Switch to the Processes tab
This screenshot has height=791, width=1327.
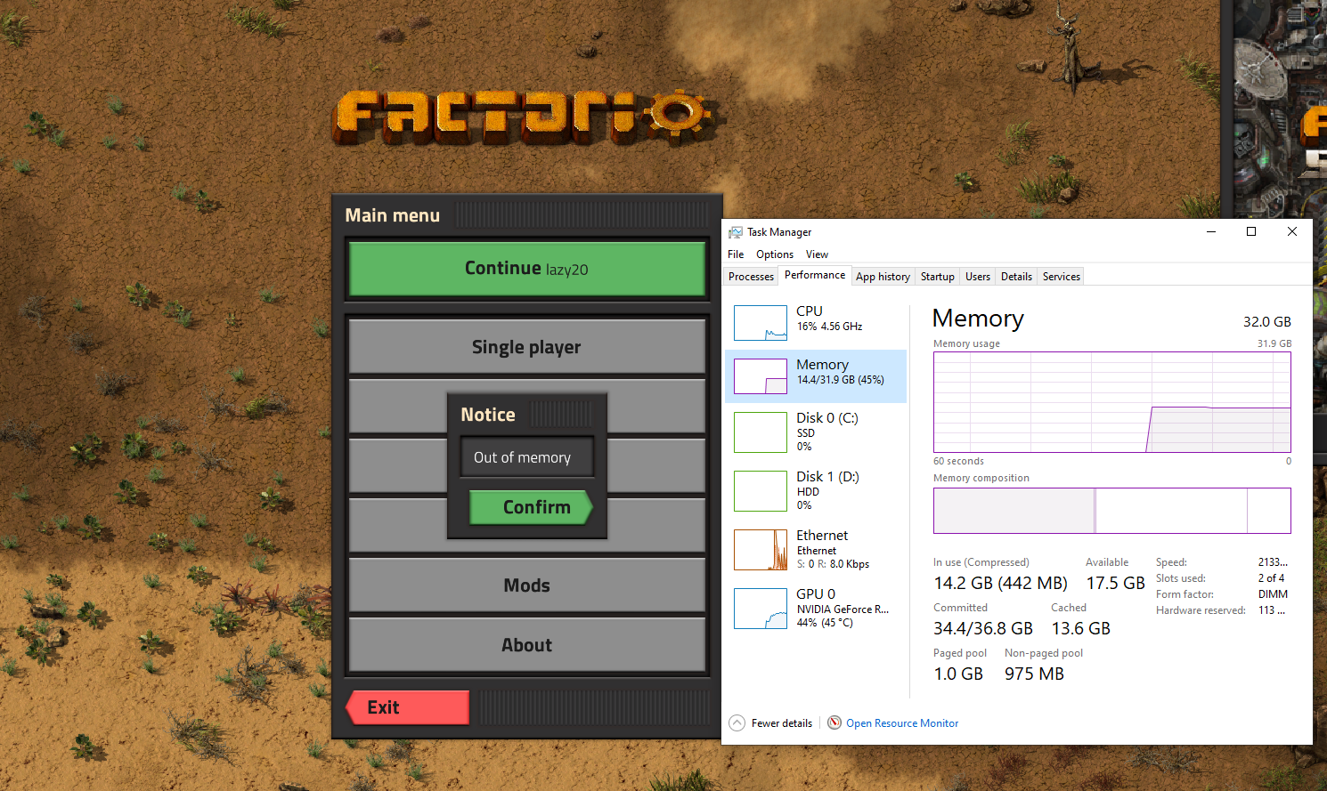pyautogui.click(x=751, y=277)
